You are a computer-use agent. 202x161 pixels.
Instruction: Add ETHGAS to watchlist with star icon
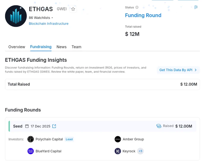pyautogui.click(x=73, y=9)
